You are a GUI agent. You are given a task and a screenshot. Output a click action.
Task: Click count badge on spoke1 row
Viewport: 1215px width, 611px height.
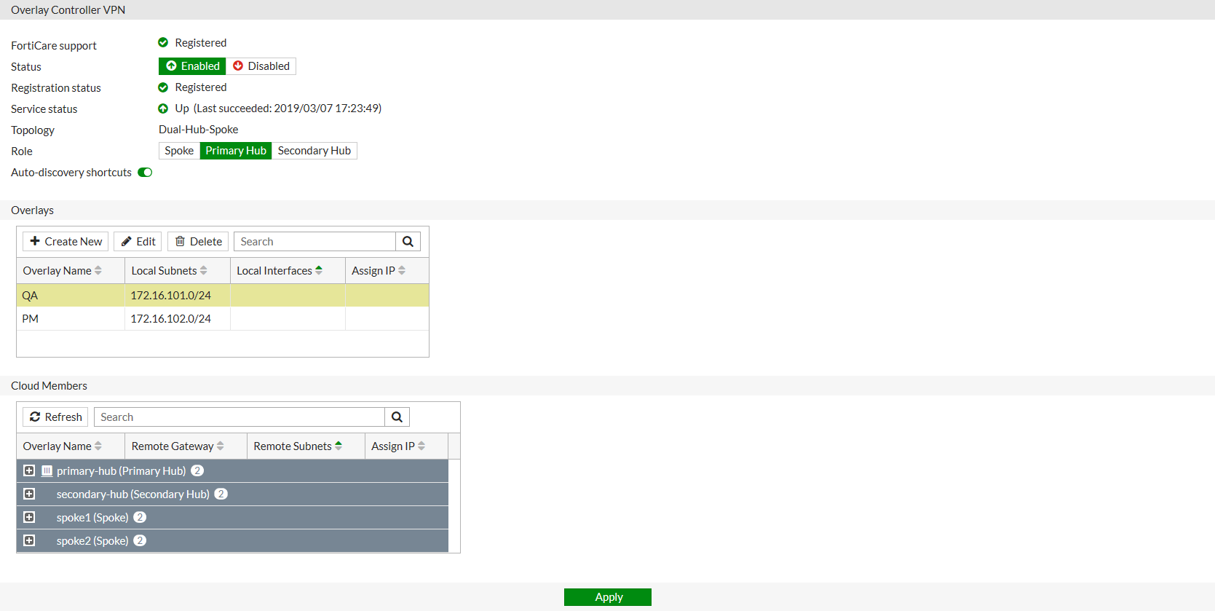coord(140,517)
